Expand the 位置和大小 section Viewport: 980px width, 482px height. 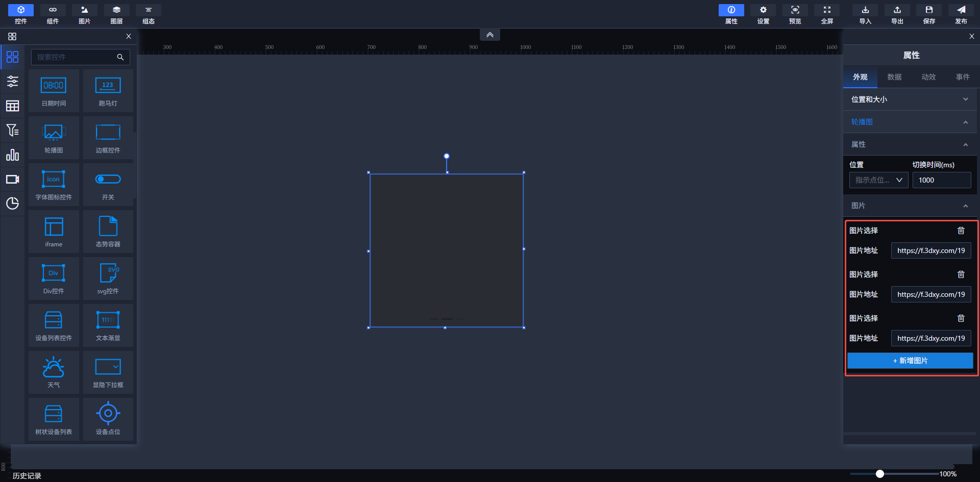[910, 99]
